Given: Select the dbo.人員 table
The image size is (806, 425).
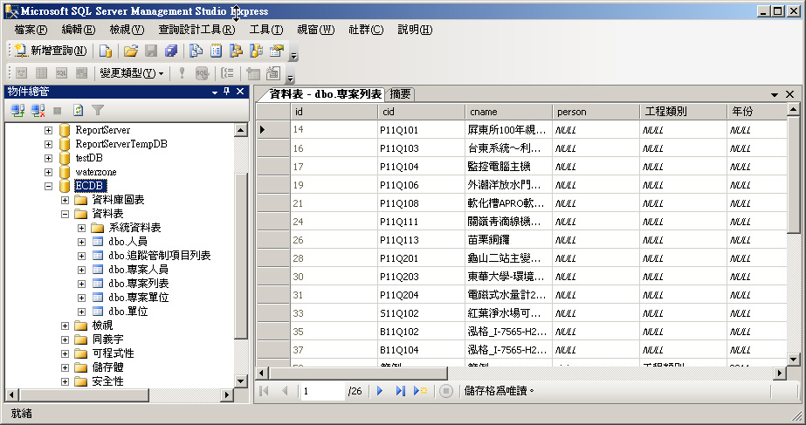Looking at the screenshot, I should pos(128,242).
